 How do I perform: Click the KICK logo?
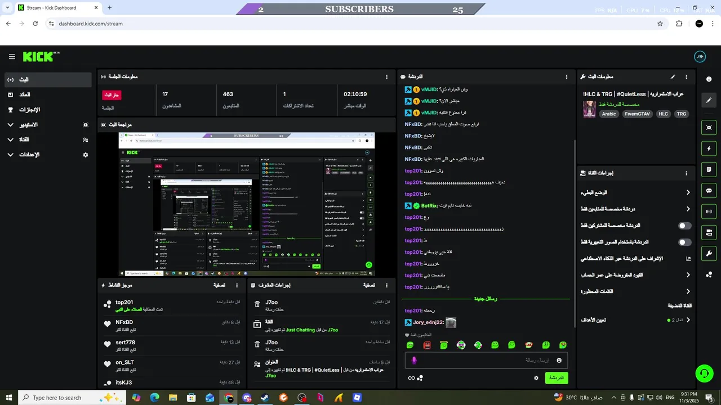pyautogui.click(x=41, y=57)
